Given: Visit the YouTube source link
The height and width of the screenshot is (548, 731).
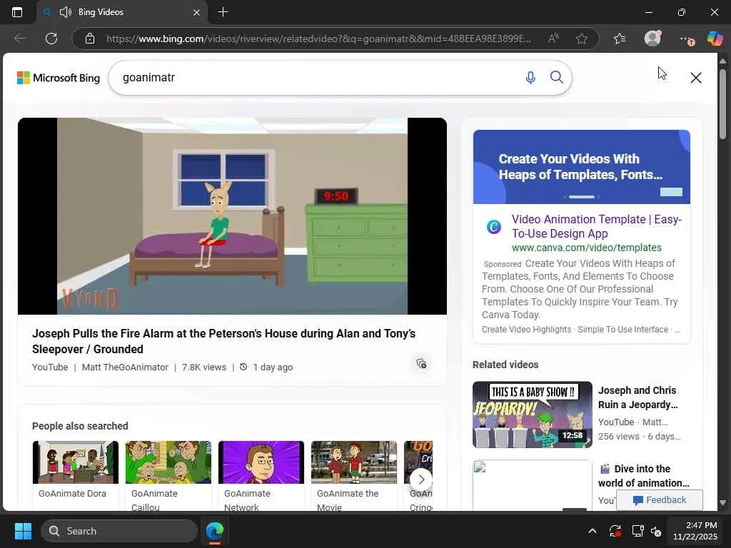Looking at the screenshot, I should pos(50,367).
